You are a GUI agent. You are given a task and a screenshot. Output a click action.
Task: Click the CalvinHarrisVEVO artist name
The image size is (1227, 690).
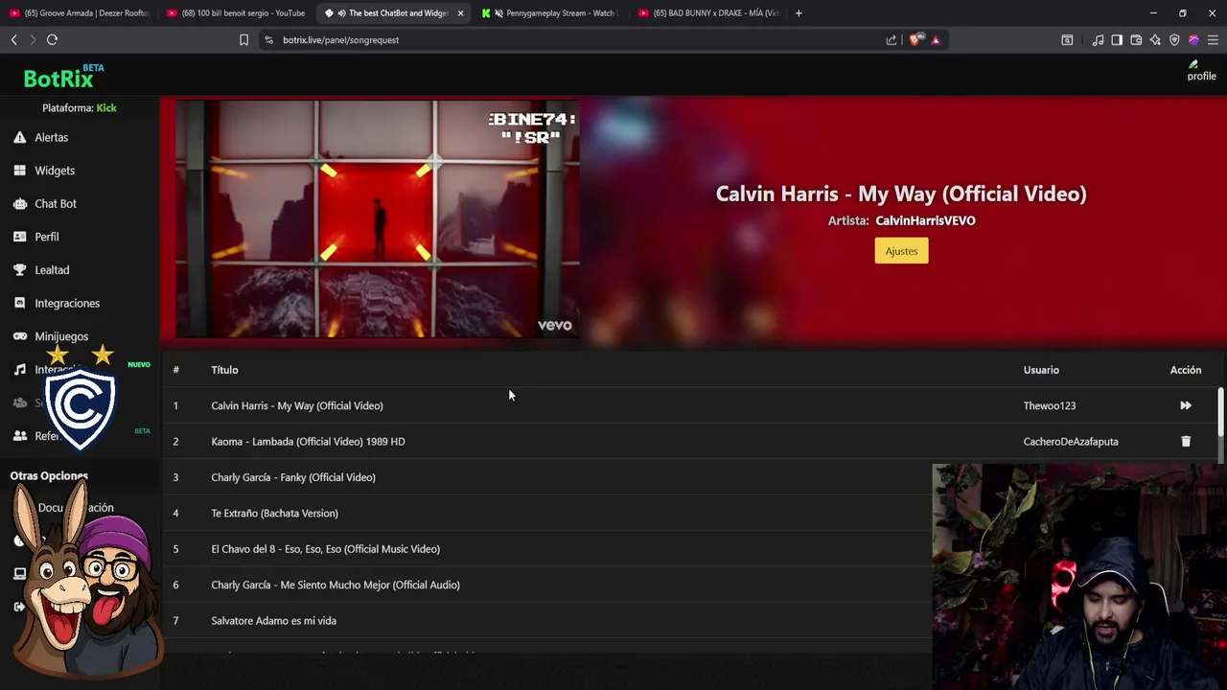tap(925, 220)
